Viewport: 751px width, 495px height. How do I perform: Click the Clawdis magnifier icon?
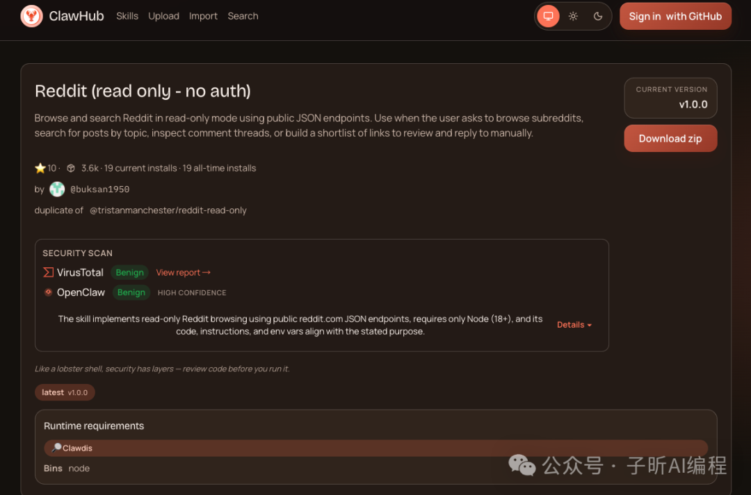pyautogui.click(x=56, y=448)
